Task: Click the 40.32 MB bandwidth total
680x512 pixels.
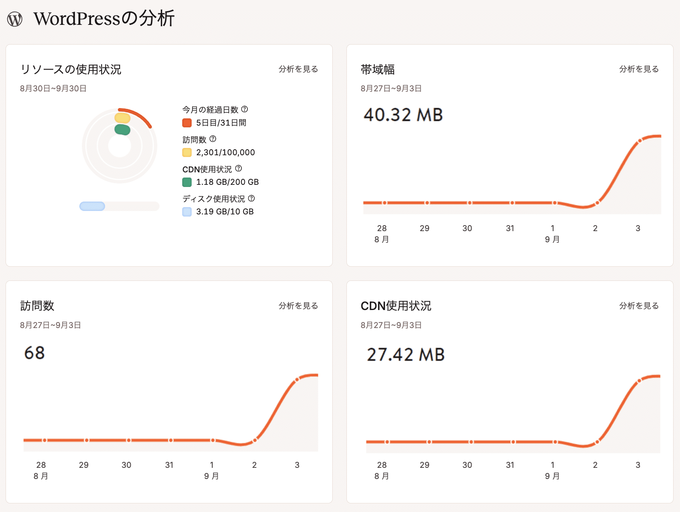Action: [x=403, y=115]
